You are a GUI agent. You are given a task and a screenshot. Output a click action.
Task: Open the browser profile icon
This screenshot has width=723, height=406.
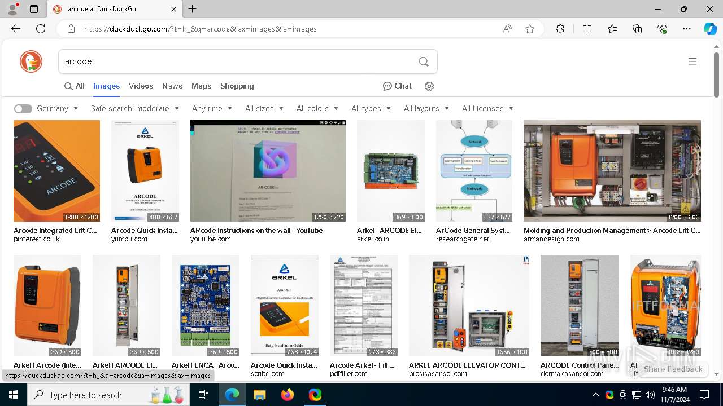12,9
